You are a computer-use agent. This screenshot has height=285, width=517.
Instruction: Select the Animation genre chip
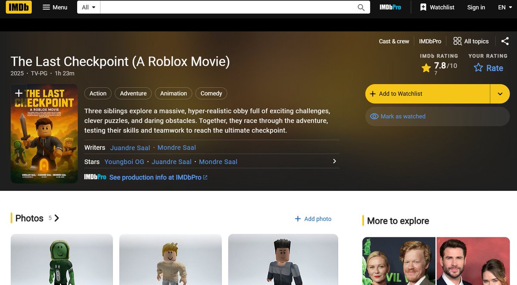coord(173,93)
